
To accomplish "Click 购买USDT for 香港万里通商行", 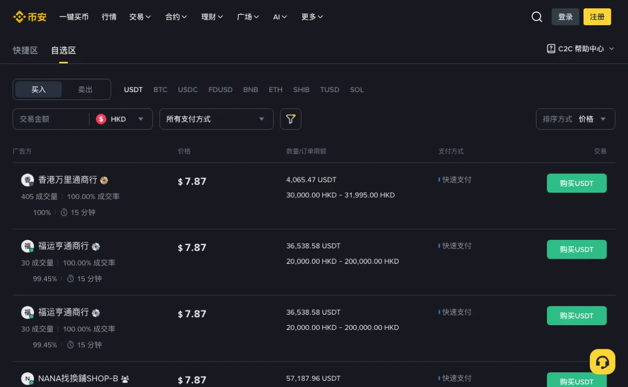I will (577, 183).
